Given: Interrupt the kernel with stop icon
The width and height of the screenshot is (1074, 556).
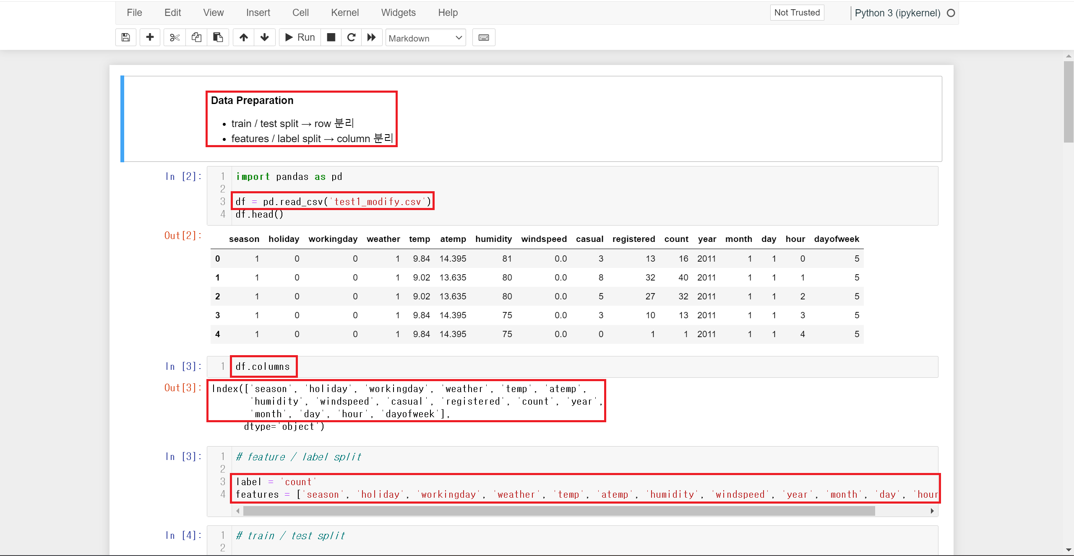Looking at the screenshot, I should [331, 37].
